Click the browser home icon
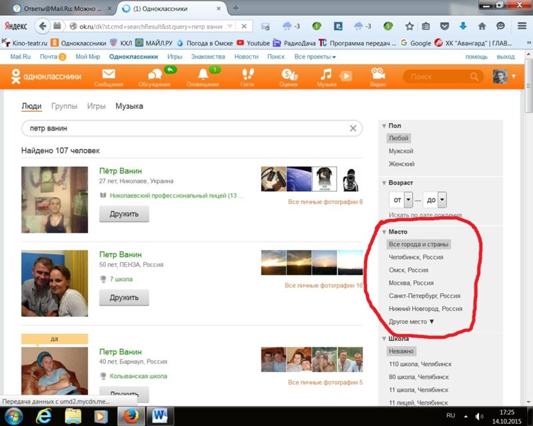The image size is (533, 426). (482, 26)
